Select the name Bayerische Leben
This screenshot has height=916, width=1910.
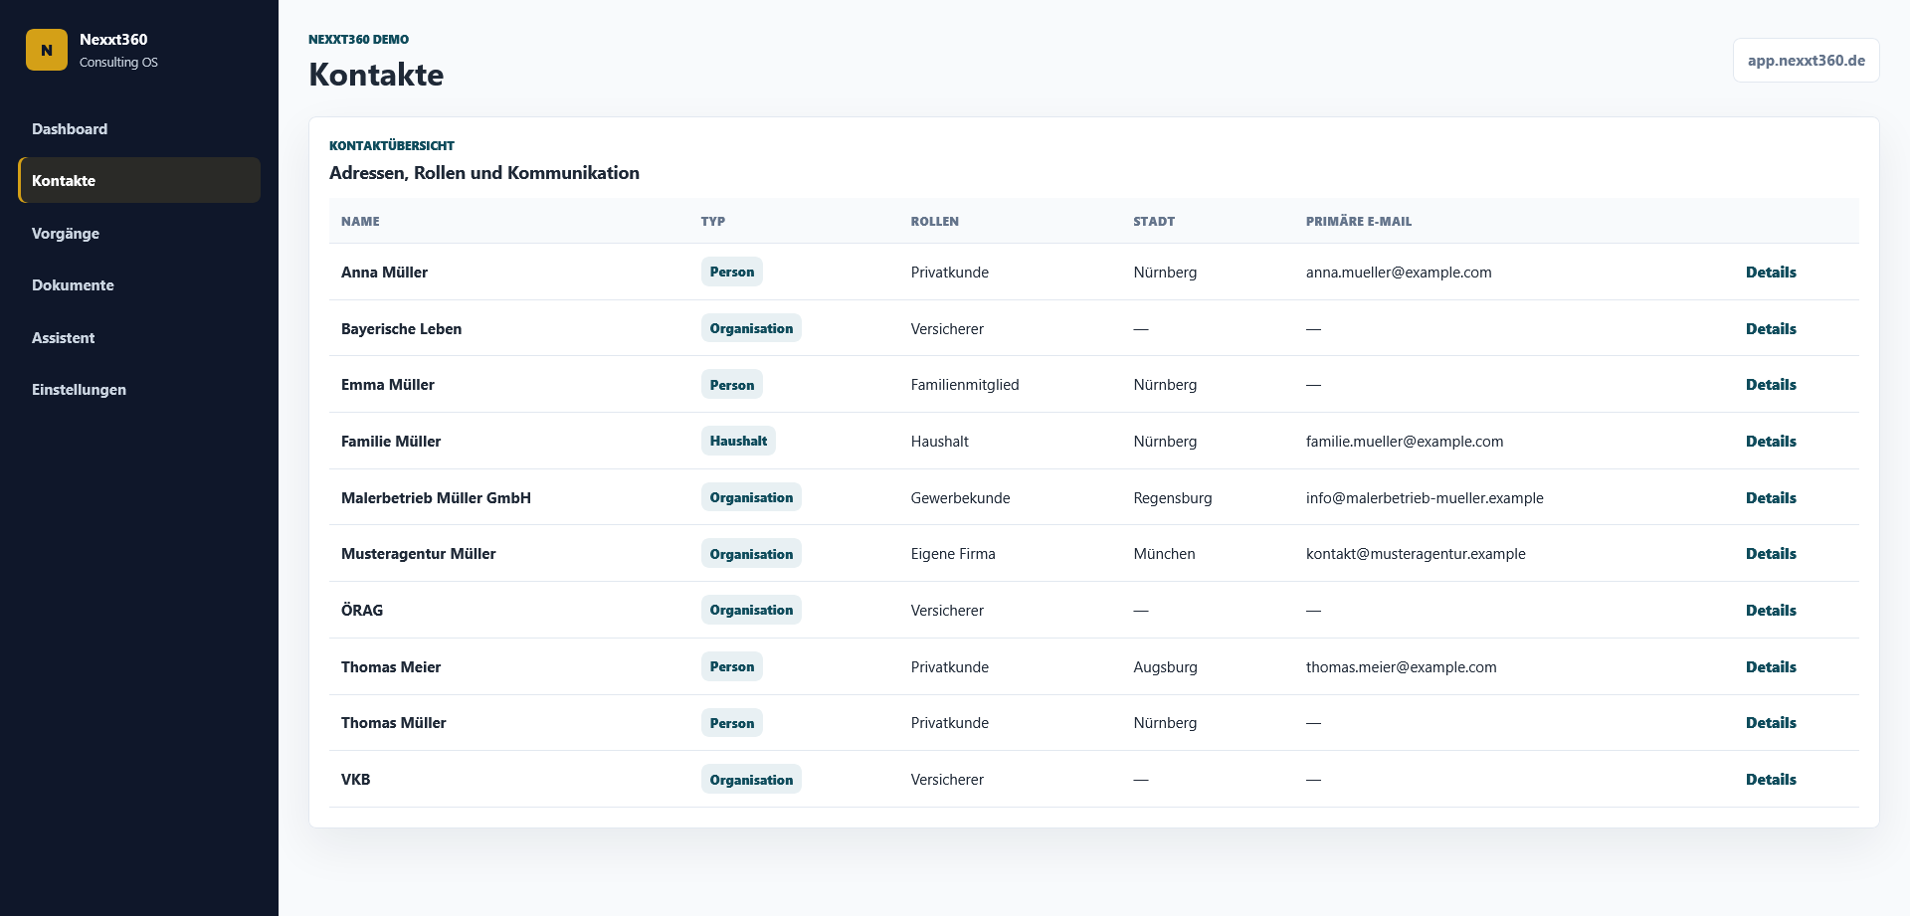pos(401,329)
